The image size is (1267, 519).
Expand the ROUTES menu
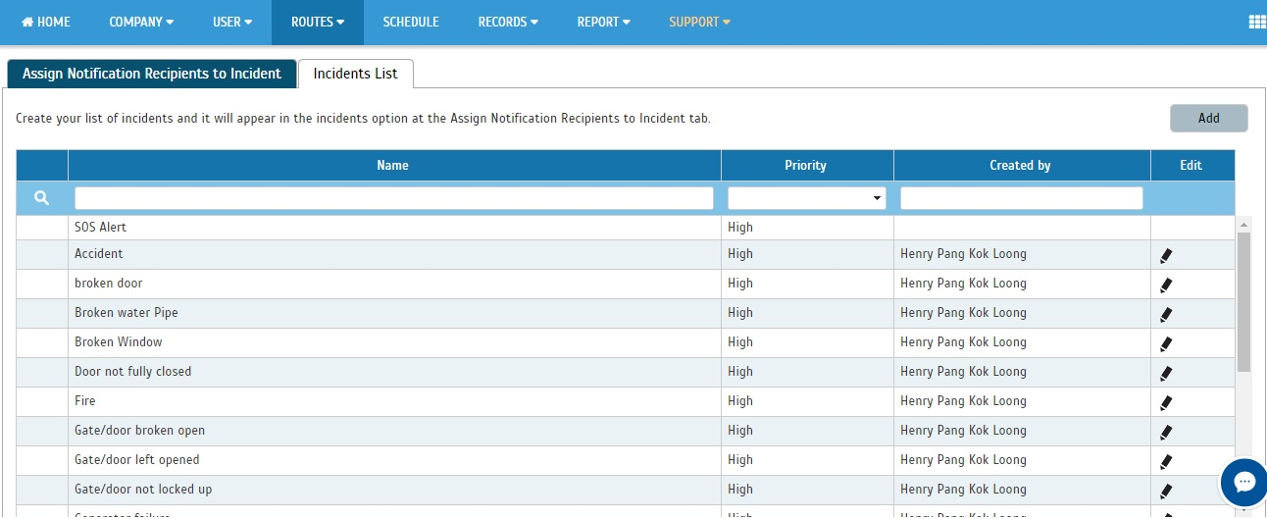318,22
